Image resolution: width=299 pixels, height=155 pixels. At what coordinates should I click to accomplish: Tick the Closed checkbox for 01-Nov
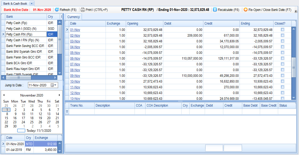click(283, 30)
